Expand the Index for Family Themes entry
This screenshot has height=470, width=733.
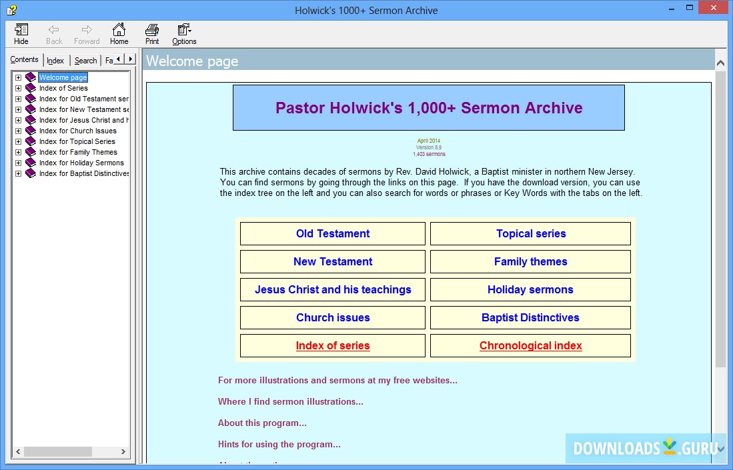[x=17, y=152]
